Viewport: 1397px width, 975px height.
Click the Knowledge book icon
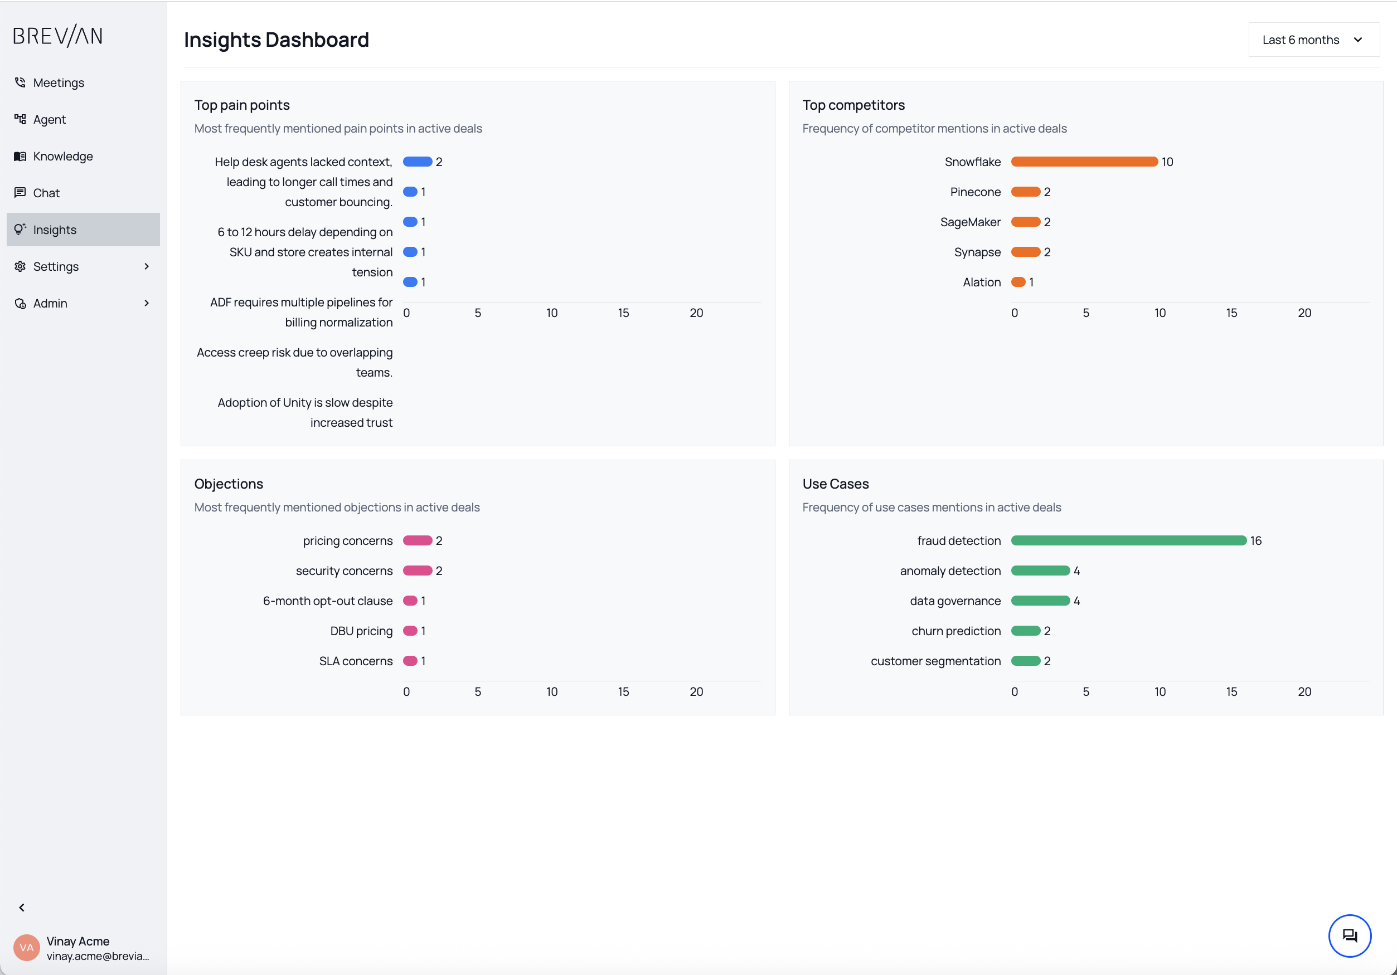click(x=20, y=157)
